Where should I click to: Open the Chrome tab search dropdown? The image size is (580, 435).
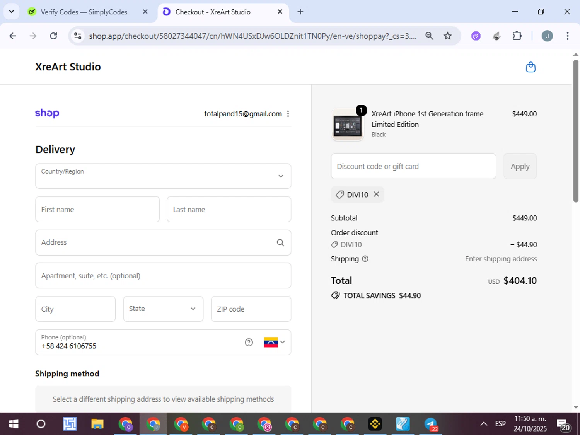12,12
